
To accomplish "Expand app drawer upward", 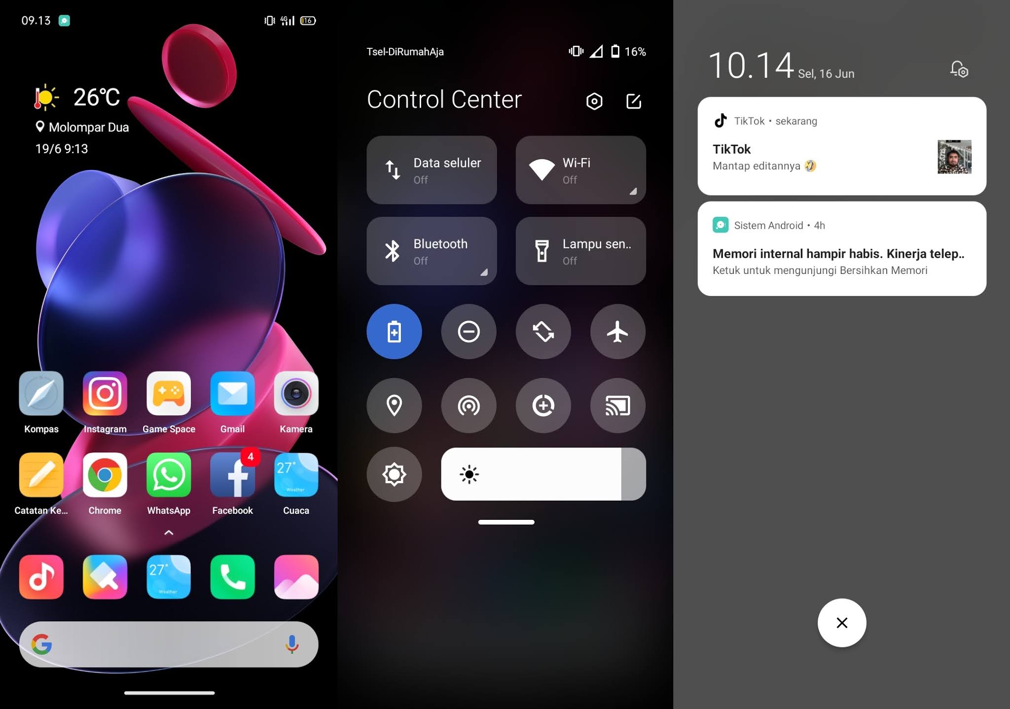I will (168, 533).
